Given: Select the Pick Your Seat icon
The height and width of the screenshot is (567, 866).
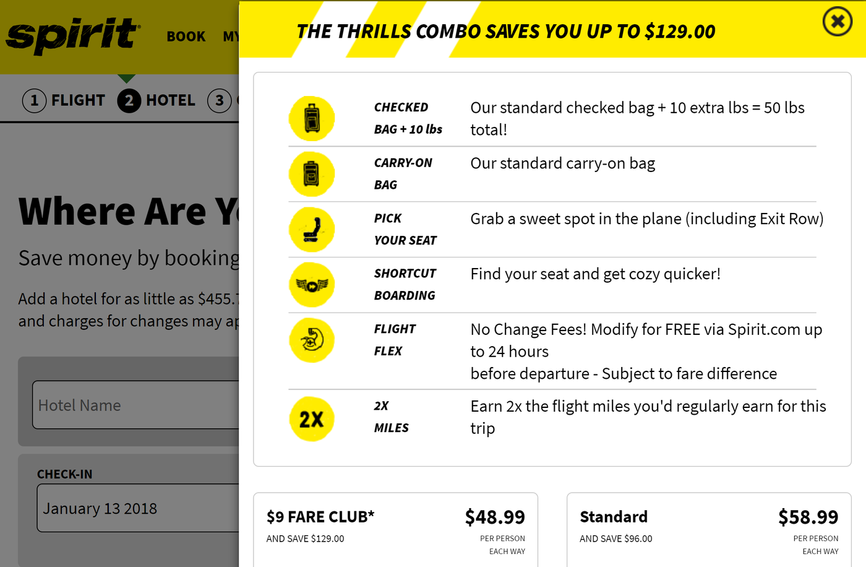Looking at the screenshot, I should click(x=312, y=229).
